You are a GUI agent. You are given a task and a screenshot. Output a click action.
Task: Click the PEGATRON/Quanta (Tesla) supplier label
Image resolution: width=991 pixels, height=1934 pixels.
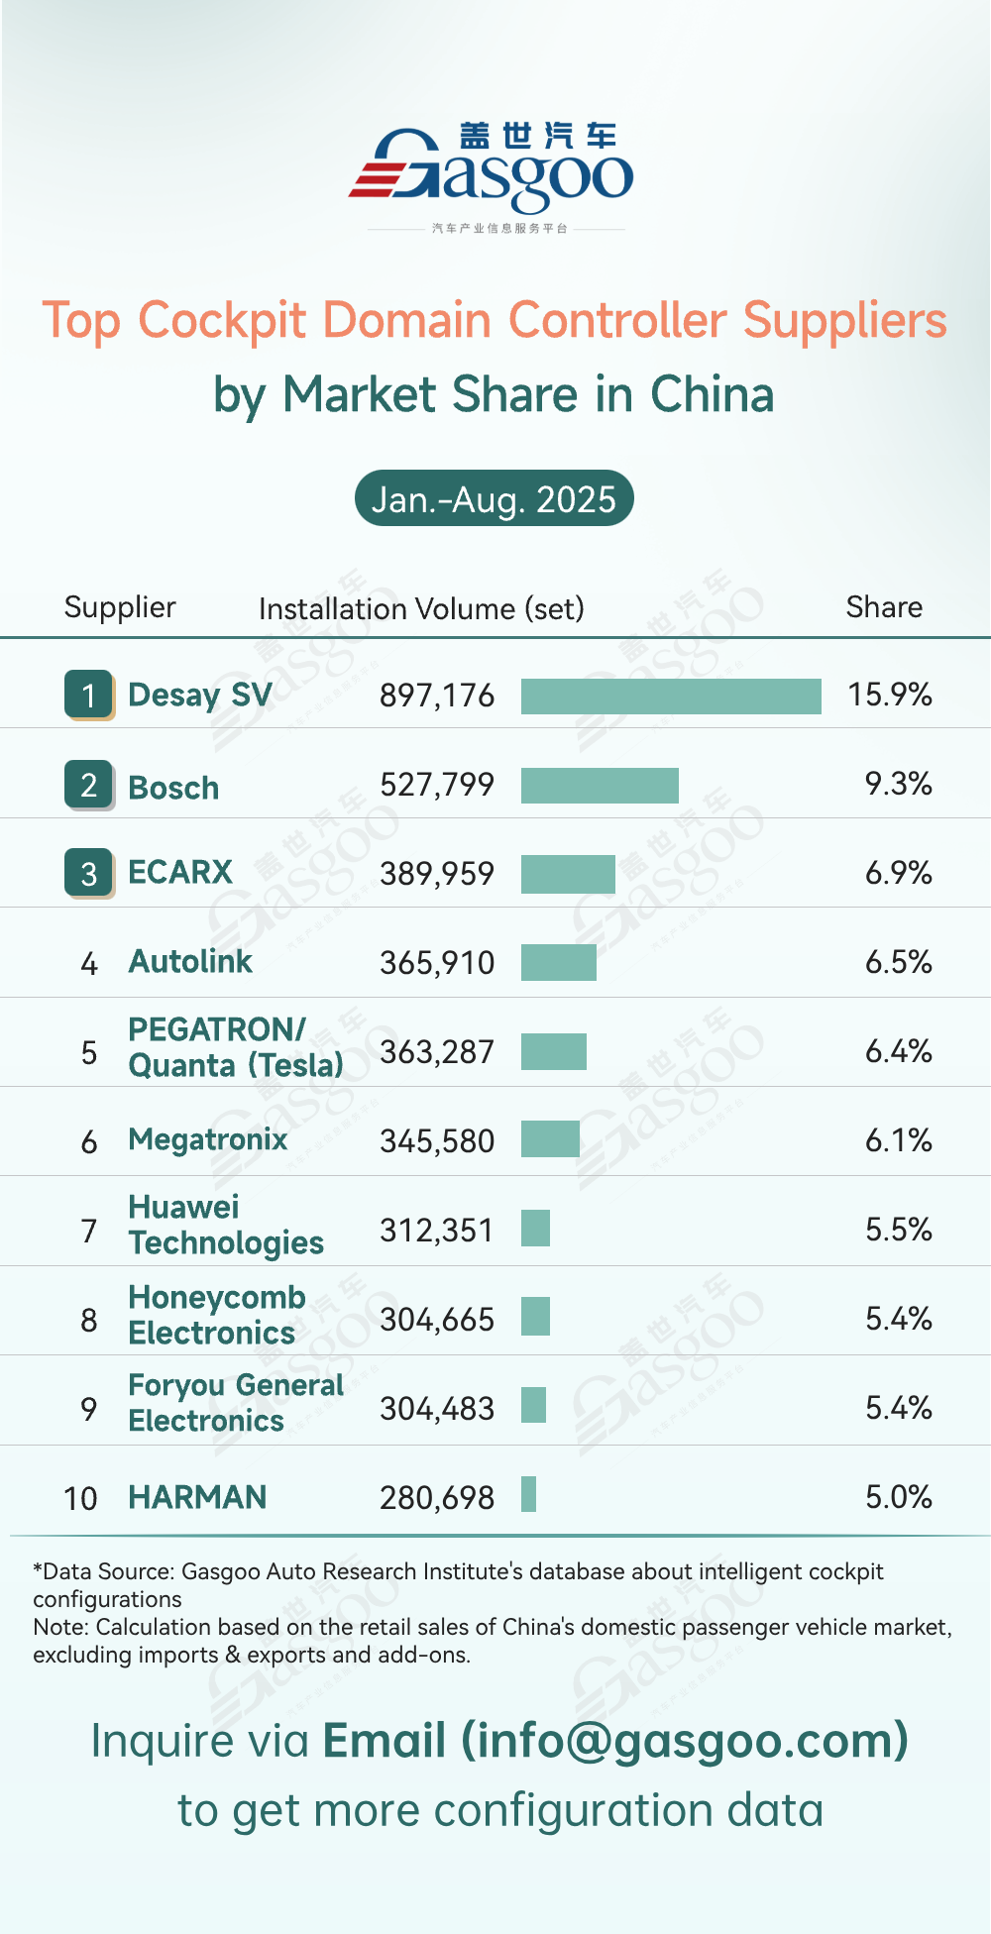[236, 1047]
